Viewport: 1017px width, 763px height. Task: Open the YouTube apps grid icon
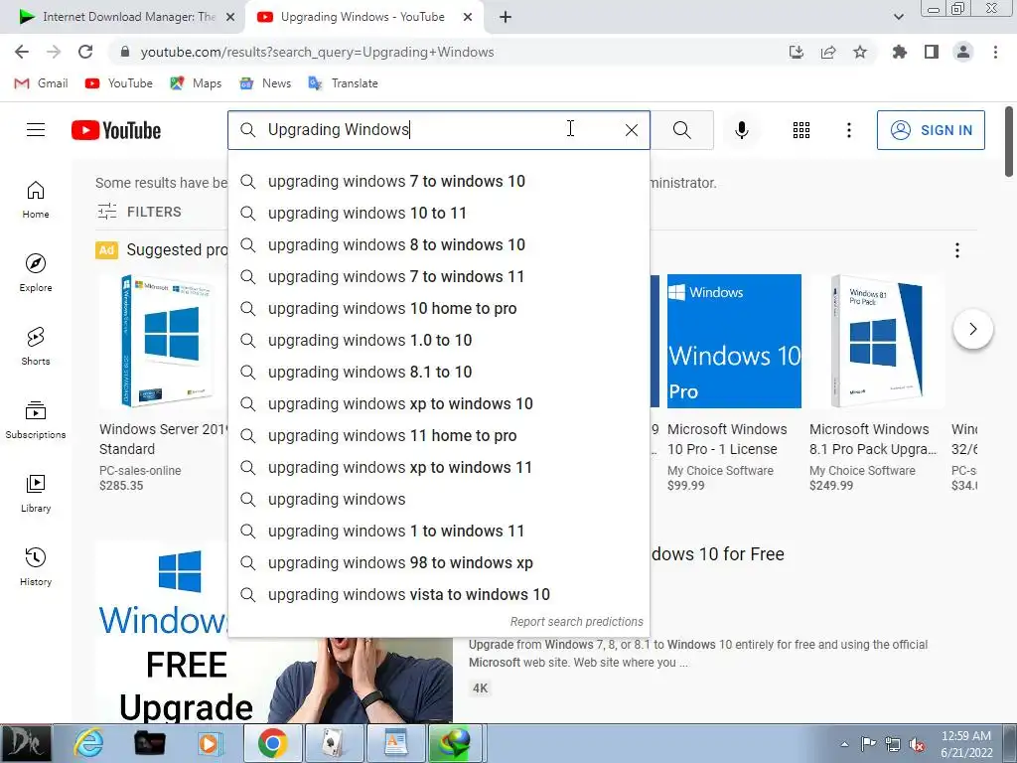[x=801, y=130]
